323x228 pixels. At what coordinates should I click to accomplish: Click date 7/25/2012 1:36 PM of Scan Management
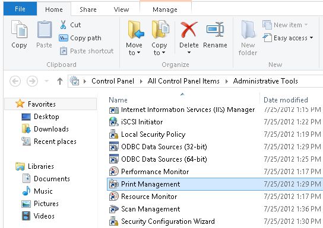(292, 209)
